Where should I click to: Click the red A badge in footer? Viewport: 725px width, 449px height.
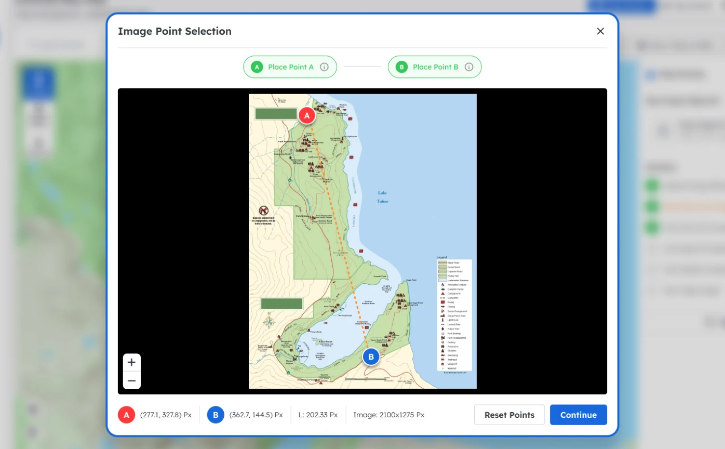pyautogui.click(x=126, y=415)
